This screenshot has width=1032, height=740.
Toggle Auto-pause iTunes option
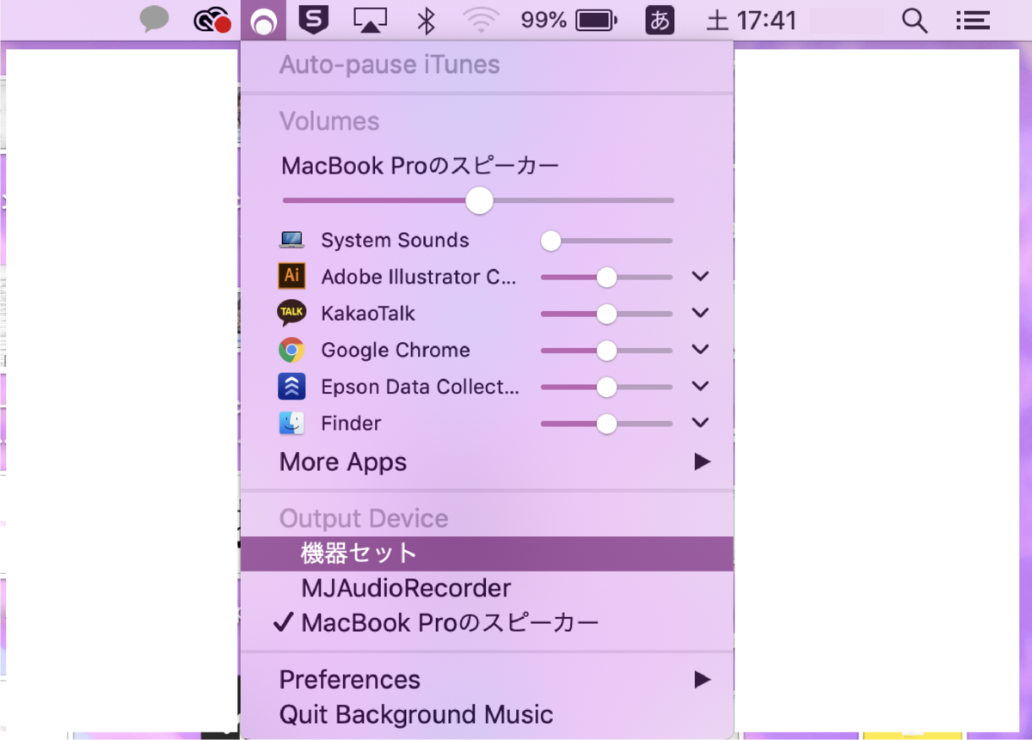[487, 65]
